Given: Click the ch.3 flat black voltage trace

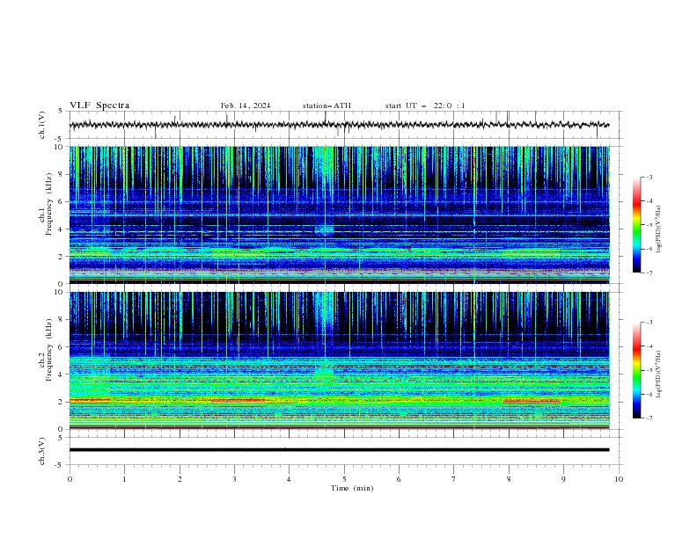Looking at the screenshot, I should (339, 450).
